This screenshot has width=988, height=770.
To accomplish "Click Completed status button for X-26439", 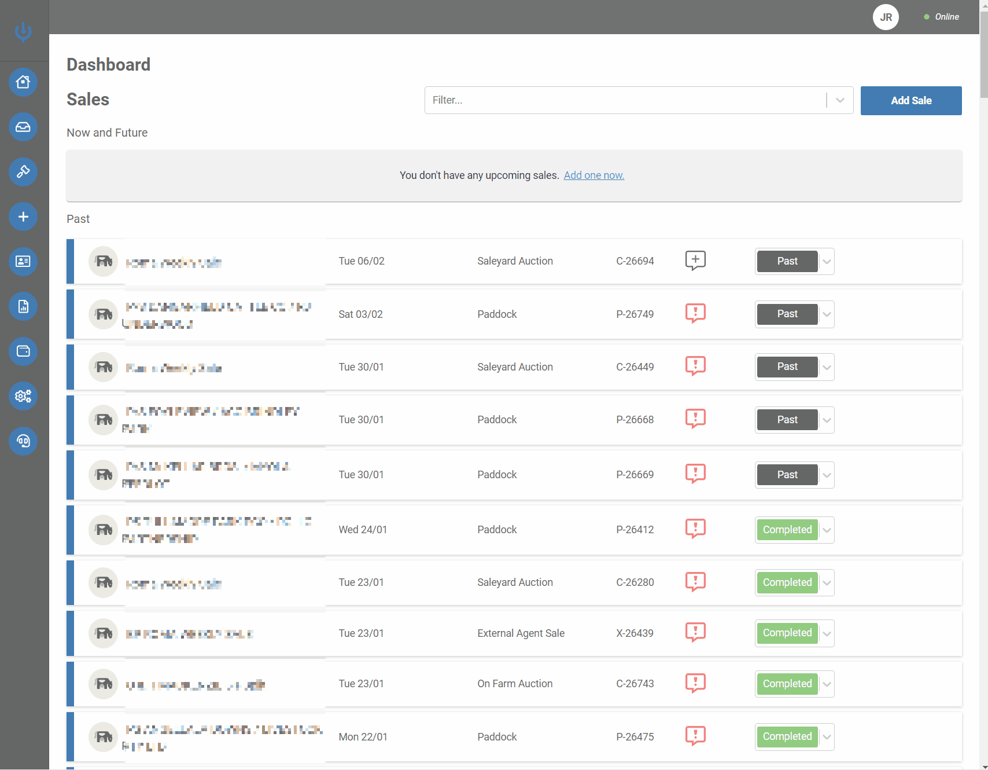I will 787,633.
